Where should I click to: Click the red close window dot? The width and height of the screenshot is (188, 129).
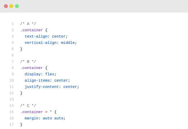6,6
